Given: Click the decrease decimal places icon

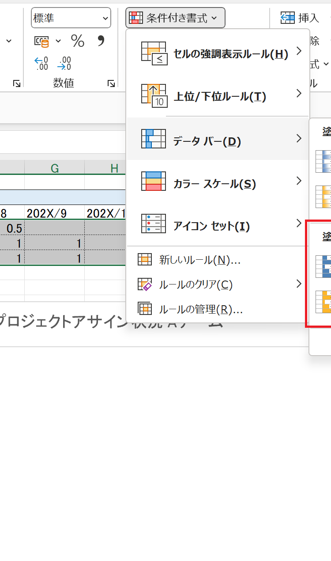Looking at the screenshot, I should (64, 64).
